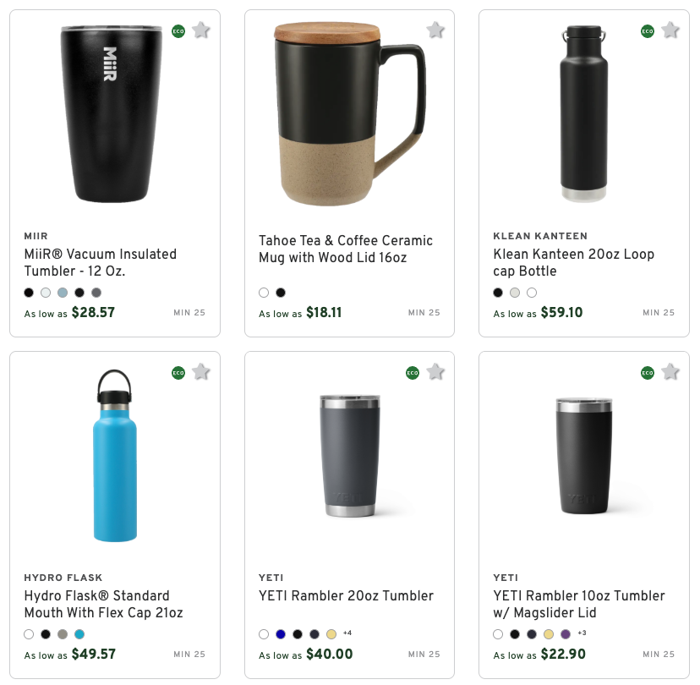
Task: Select the blue color swatch on YETI Rambler 20oz
Action: pyautogui.click(x=280, y=634)
